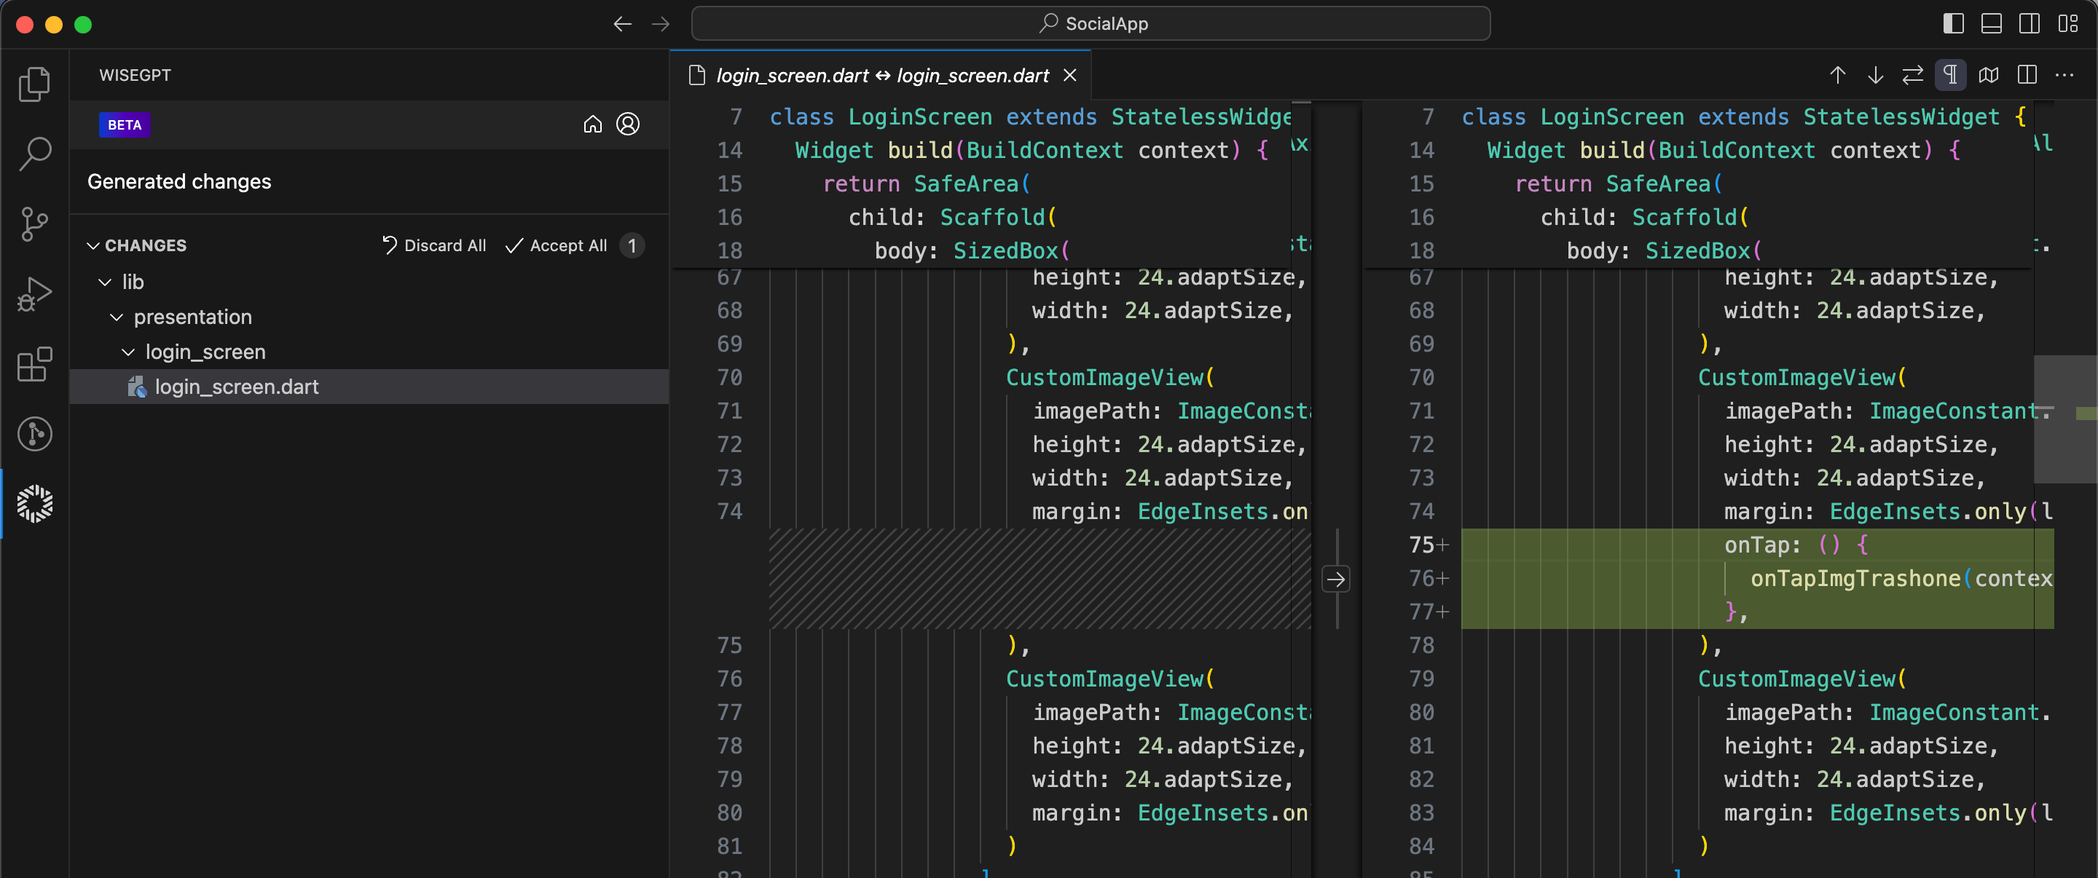This screenshot has width=2098, height=878.
Task: Swap left and right diff sides
Action: click(1912, 75)
